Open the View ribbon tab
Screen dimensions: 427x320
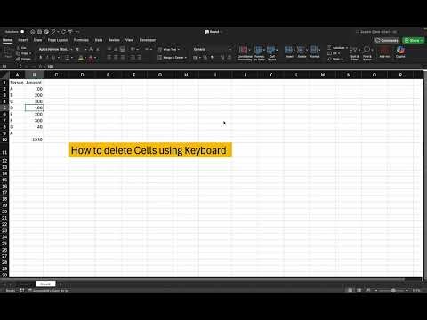129,40
